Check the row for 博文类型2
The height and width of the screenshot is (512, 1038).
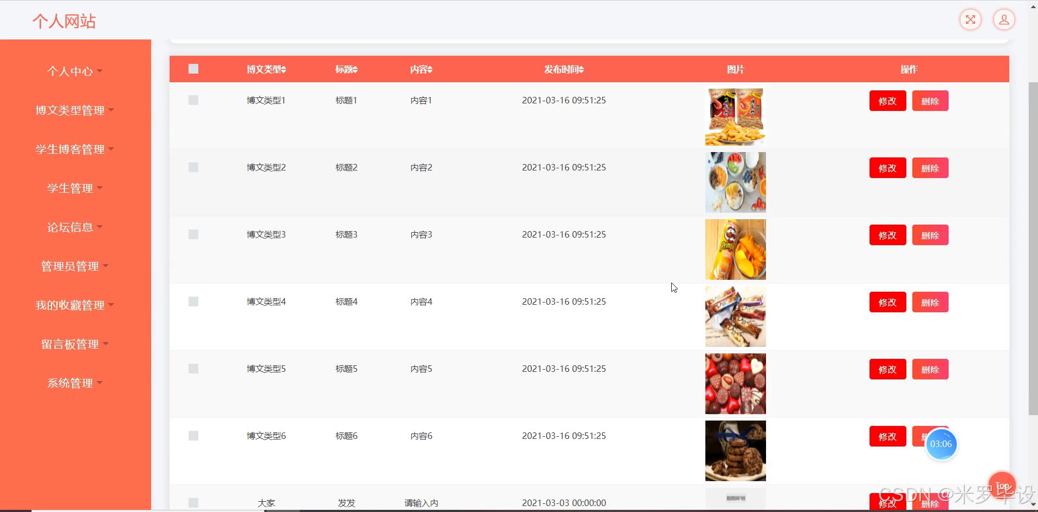[193, 167]
